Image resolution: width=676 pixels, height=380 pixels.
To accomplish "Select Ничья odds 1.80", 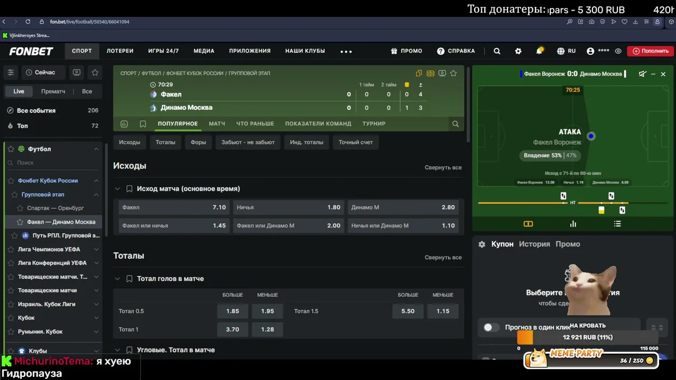I will (x=288, y=207).
